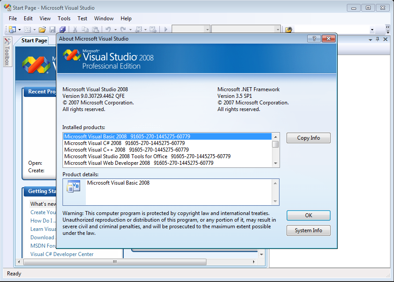
Task: Click the Paste toolbar icon
Action: click(95, 30)
